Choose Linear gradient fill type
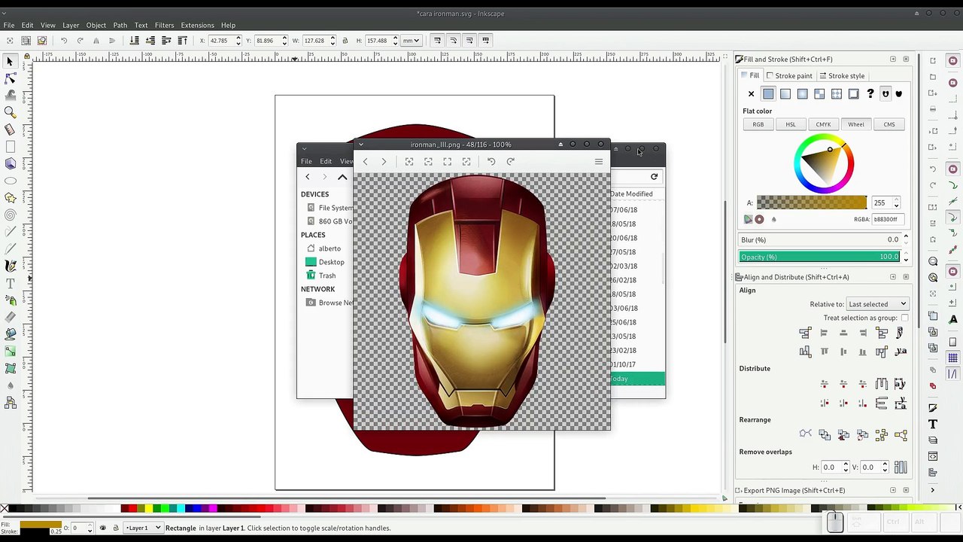The height and width of the screenshot is (542, 963). [785, 94]
